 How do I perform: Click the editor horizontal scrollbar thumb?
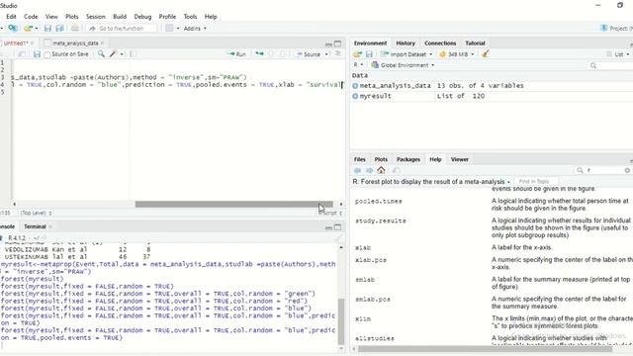point(234,205)
